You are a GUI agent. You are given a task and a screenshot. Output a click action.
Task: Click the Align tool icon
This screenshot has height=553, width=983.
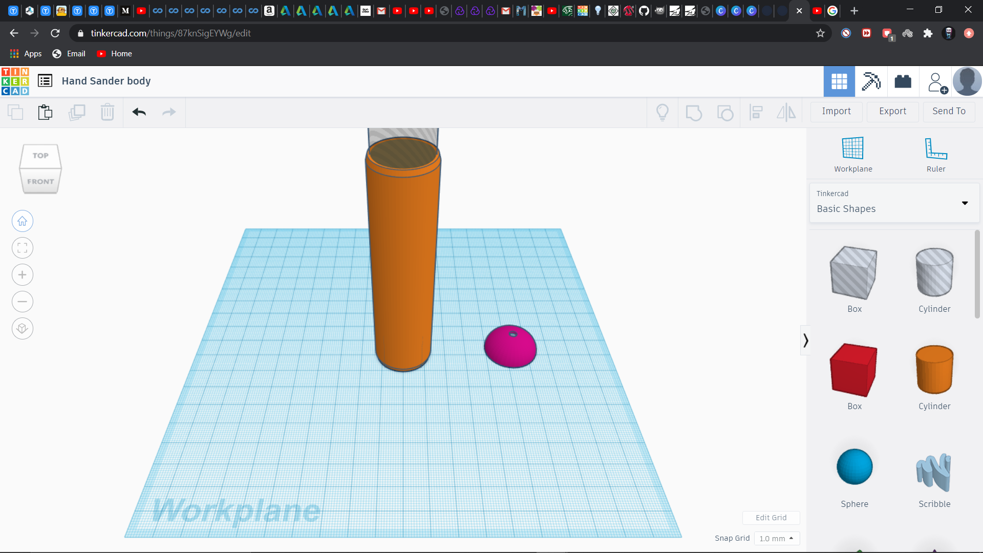click(756, 112)
